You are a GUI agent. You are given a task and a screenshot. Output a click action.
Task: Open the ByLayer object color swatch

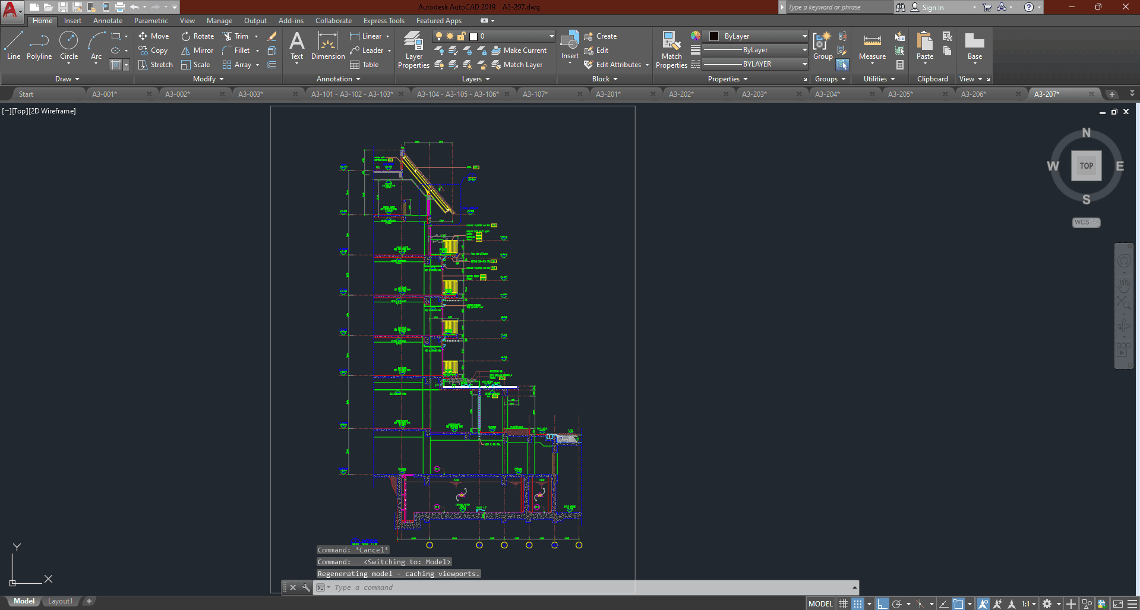pos(715,36)
